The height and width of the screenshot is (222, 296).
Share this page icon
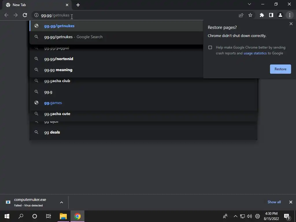(x=241, y=15)
